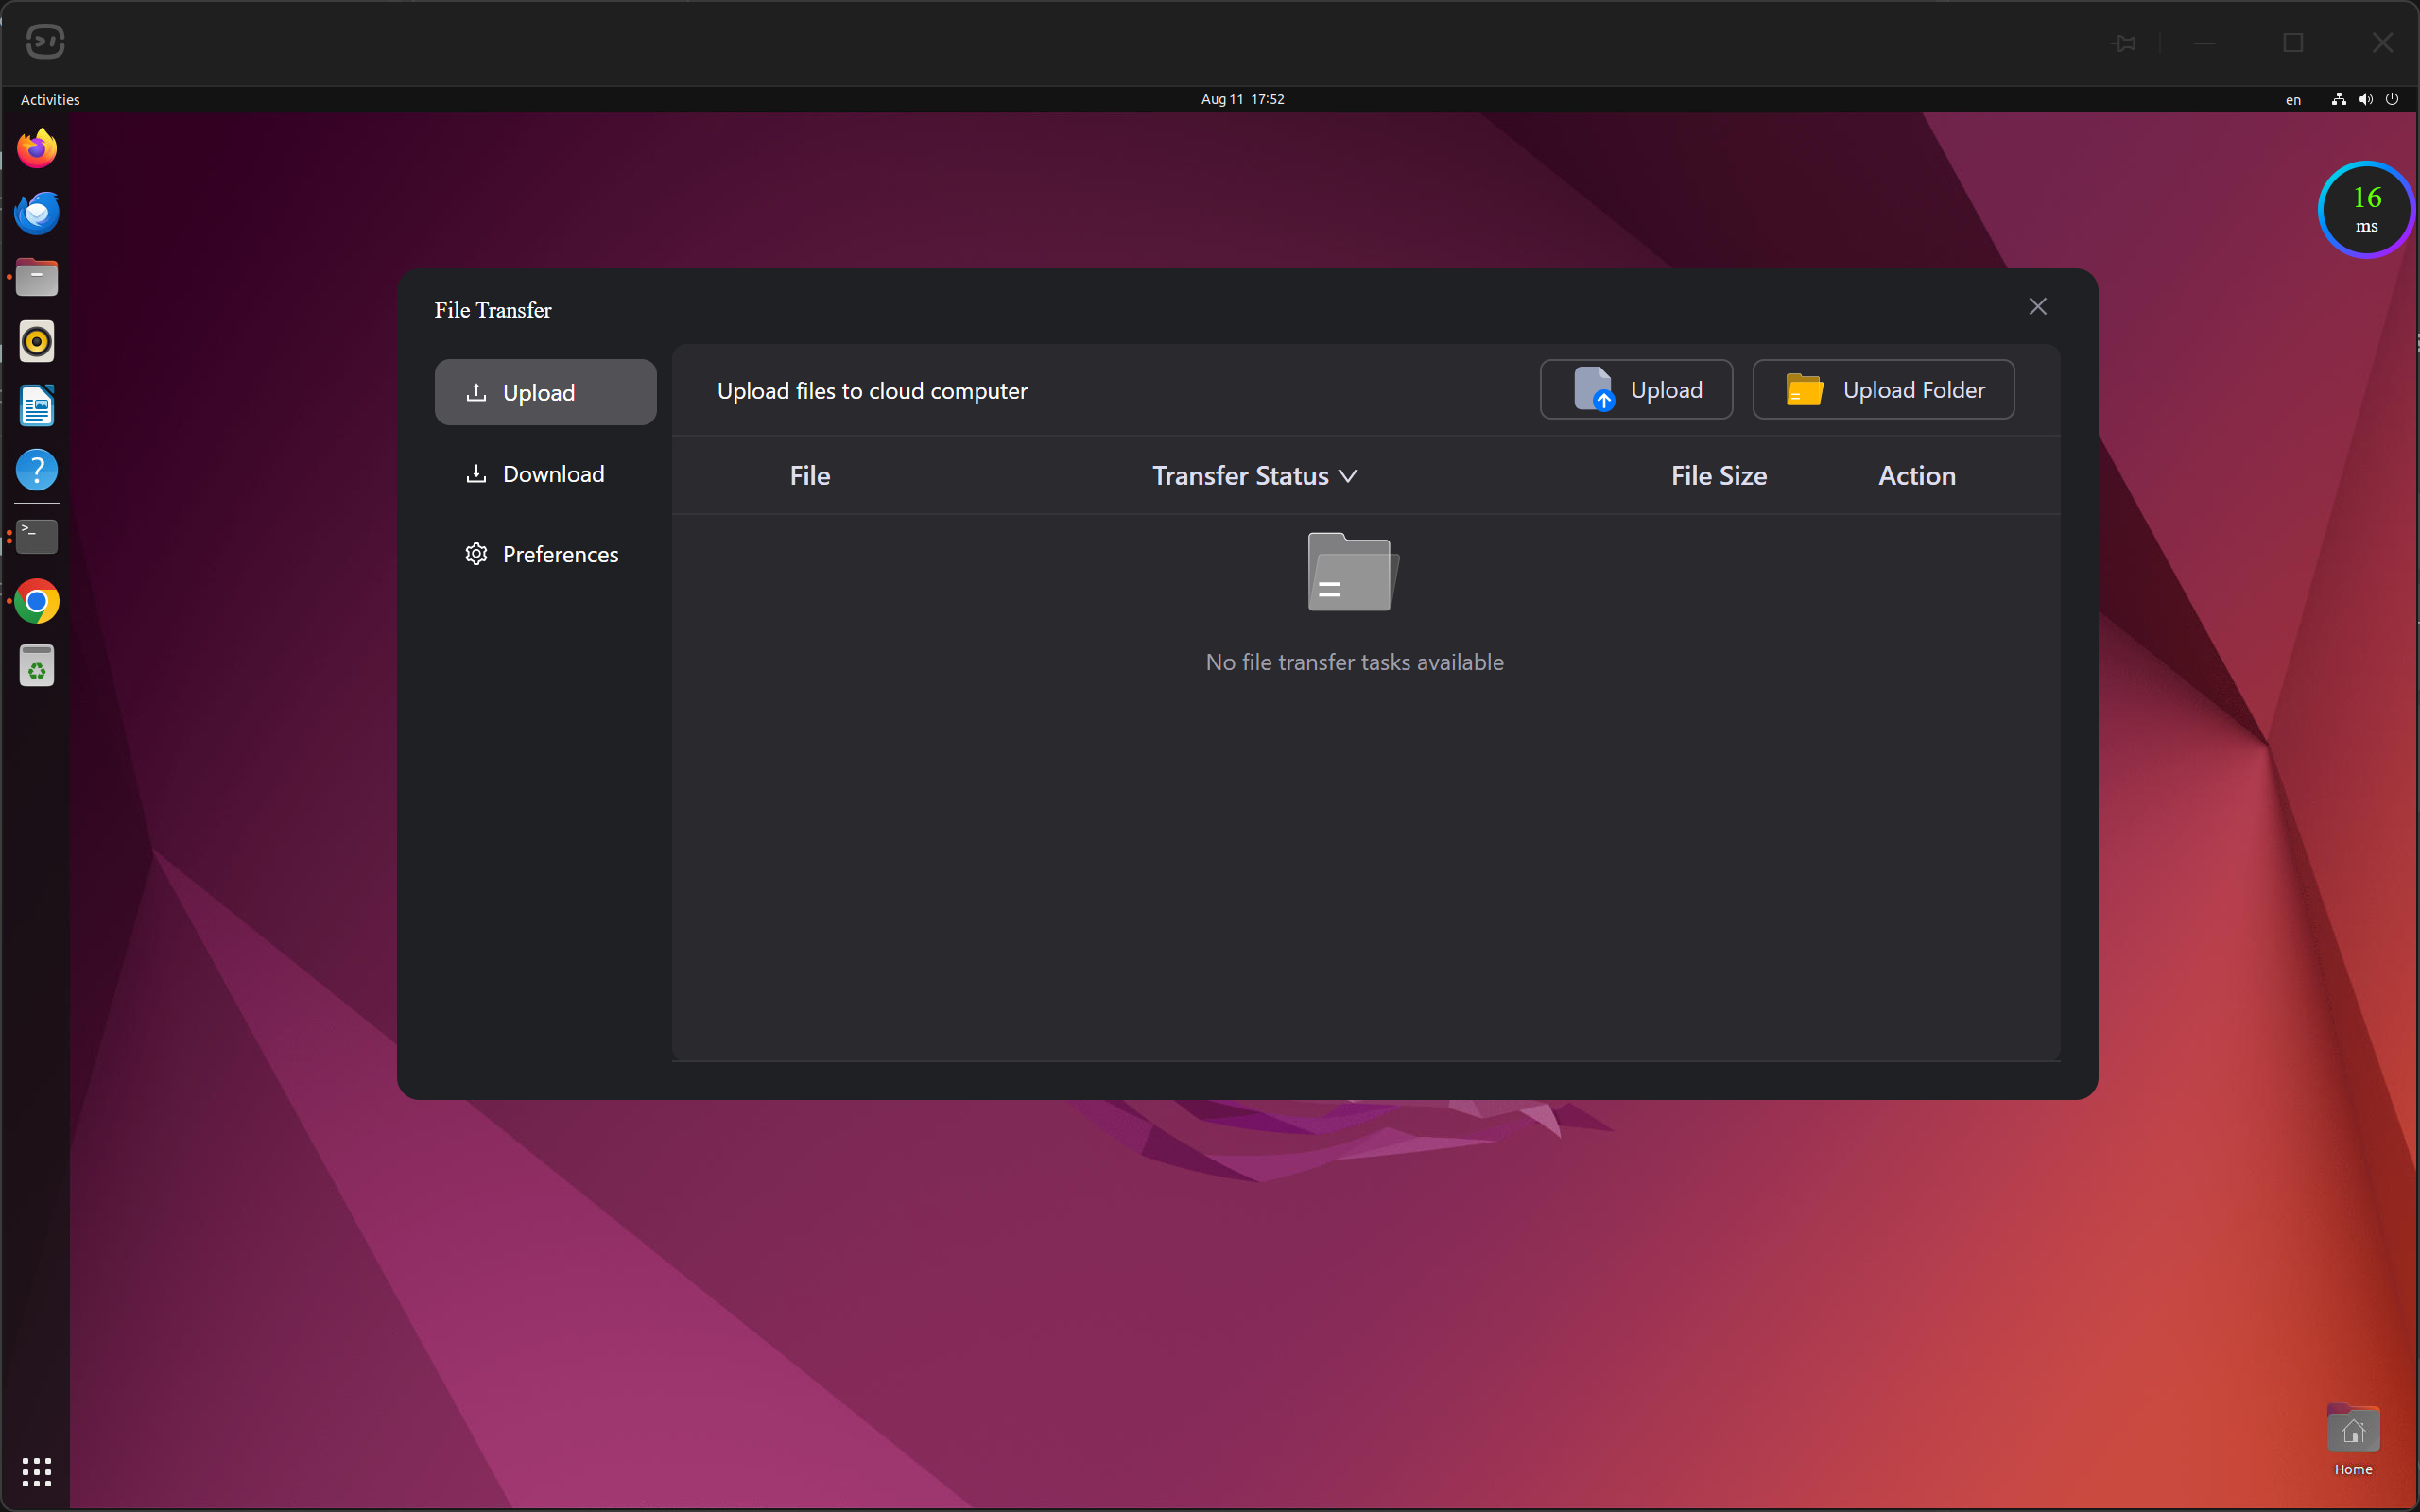This screenshot has width=2420, height=1512.
Task: Click the Action column header
Action: (1917, 476)
